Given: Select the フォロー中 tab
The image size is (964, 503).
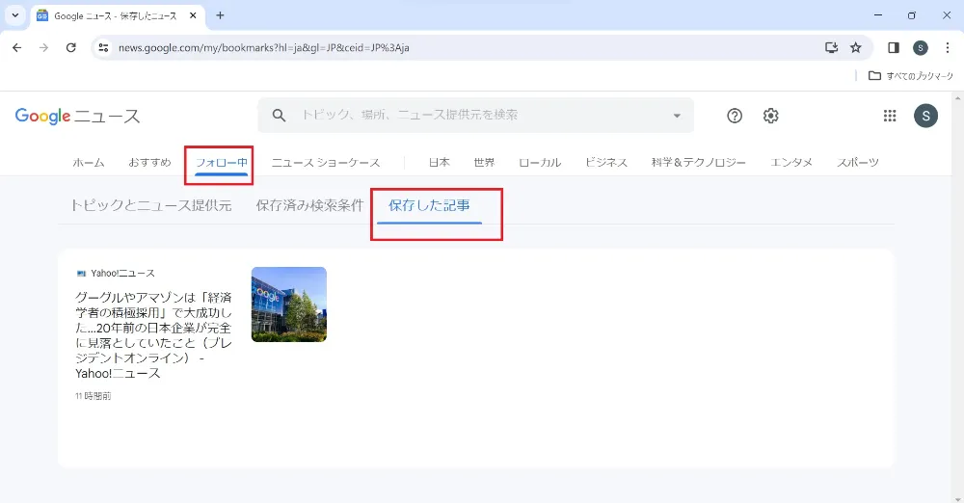Looking at the screenshot, I should pos(222,162).
